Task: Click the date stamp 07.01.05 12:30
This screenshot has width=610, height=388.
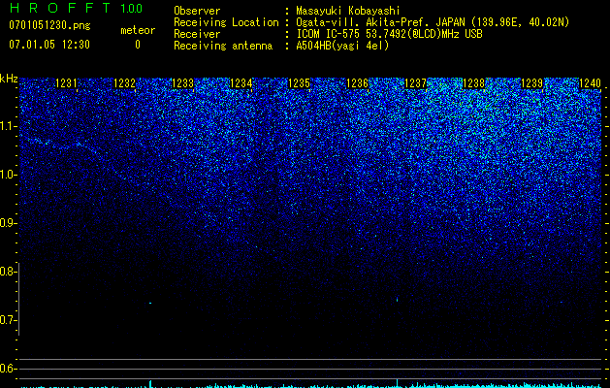Action: 49,45
